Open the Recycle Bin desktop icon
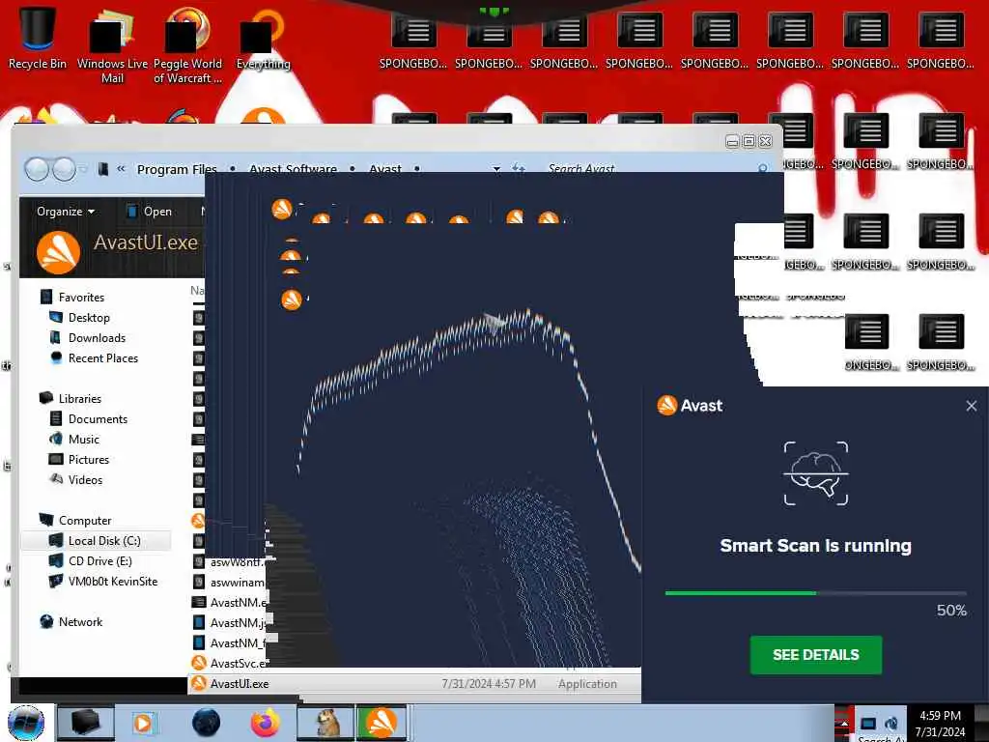 coord(37,38)
